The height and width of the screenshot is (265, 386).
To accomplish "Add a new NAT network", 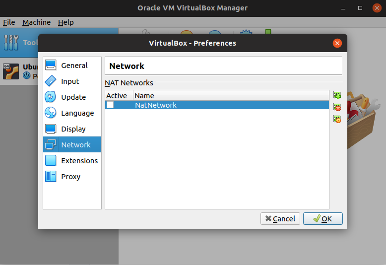I will tap(337, 95).
